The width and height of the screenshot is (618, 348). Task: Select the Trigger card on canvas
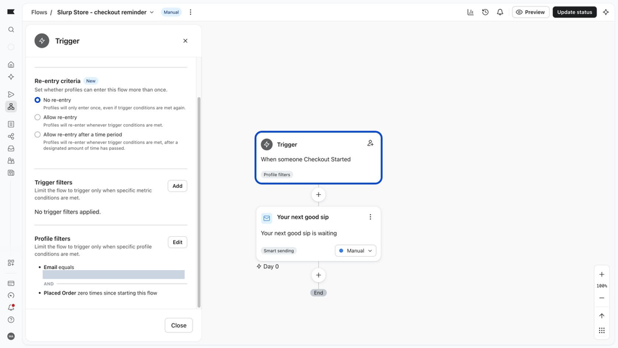(319, 158)
